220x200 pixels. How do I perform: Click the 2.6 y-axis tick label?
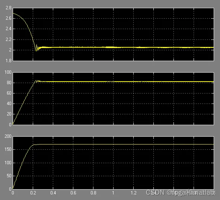9,18
